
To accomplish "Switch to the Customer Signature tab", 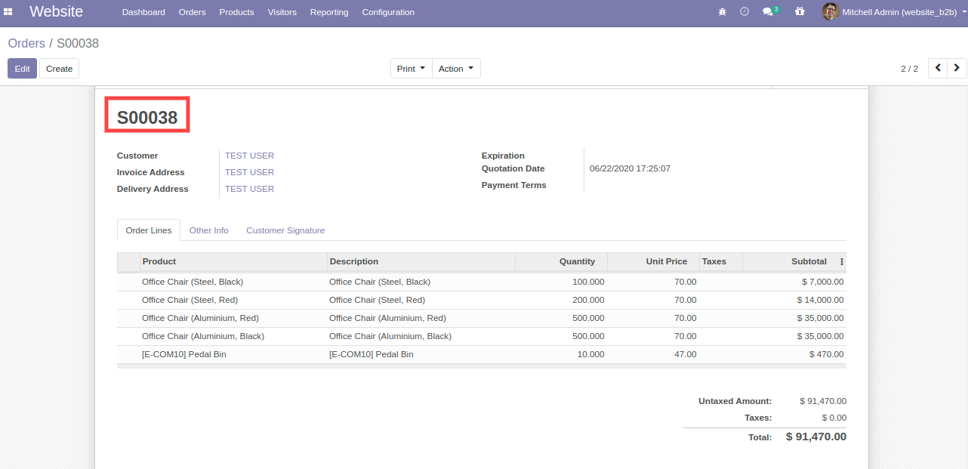I will pyautogui.click(x=285, y=230).
